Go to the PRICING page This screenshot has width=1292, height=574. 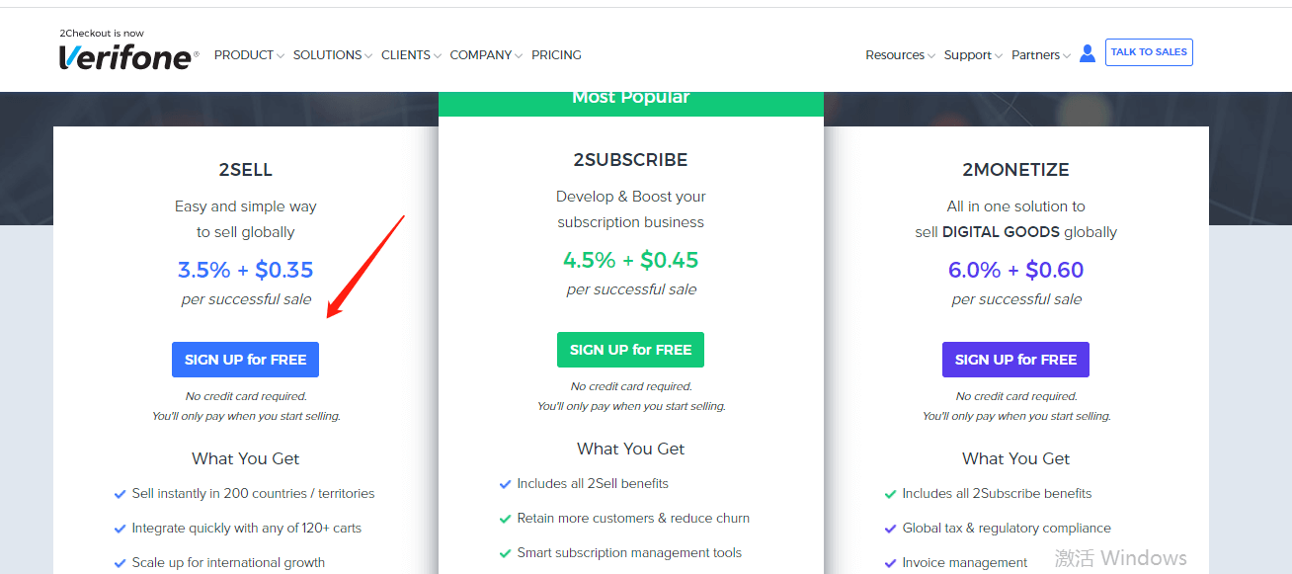[556, 55]
